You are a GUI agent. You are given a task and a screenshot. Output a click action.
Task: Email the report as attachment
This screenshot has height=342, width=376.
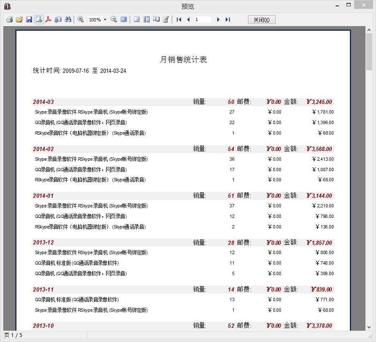click(58, 19)
